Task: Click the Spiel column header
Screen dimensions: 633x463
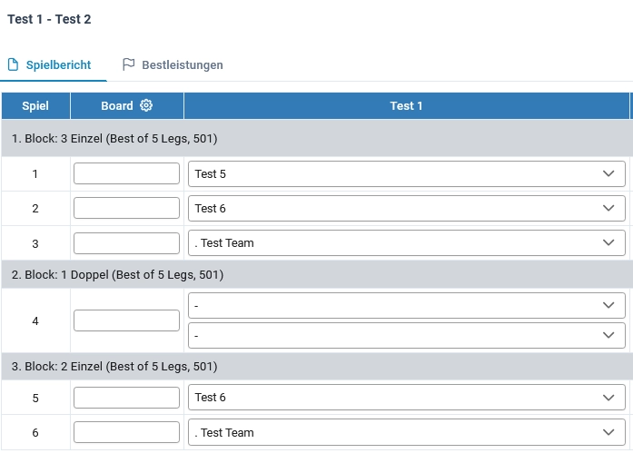Action: tap(35, 105)
